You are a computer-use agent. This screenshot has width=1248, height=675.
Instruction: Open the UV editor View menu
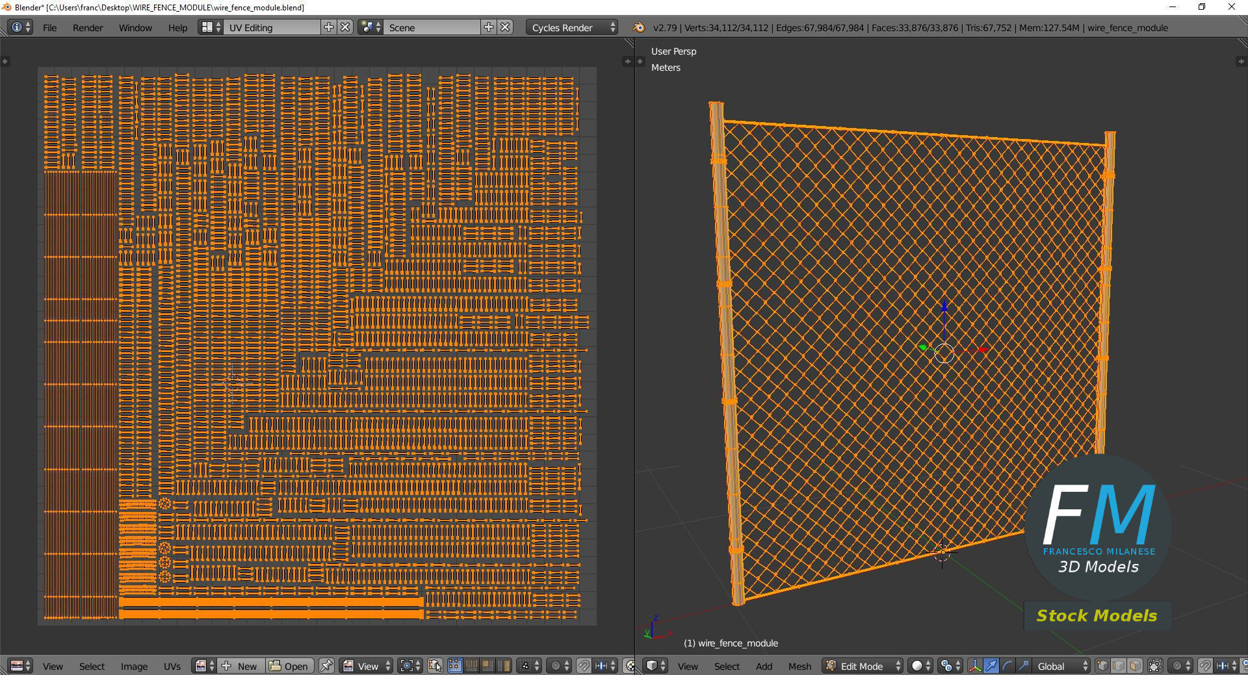(x=53, y=667)
